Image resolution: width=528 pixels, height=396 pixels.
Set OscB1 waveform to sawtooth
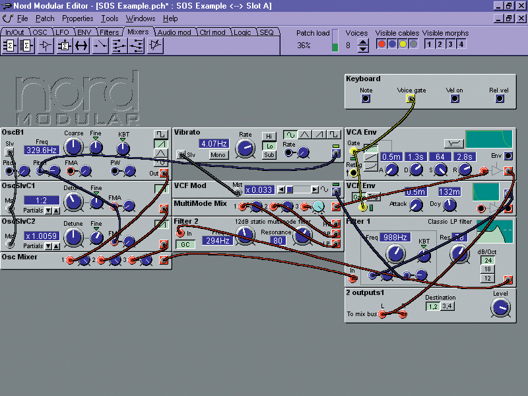tap(160, 144)
